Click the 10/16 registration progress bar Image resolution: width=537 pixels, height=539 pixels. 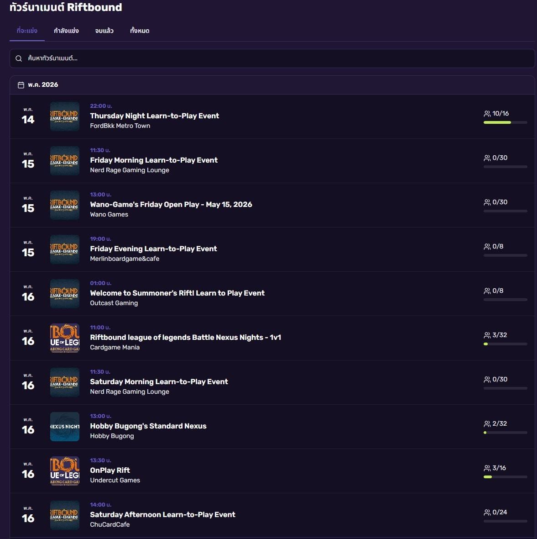[506, 122]
